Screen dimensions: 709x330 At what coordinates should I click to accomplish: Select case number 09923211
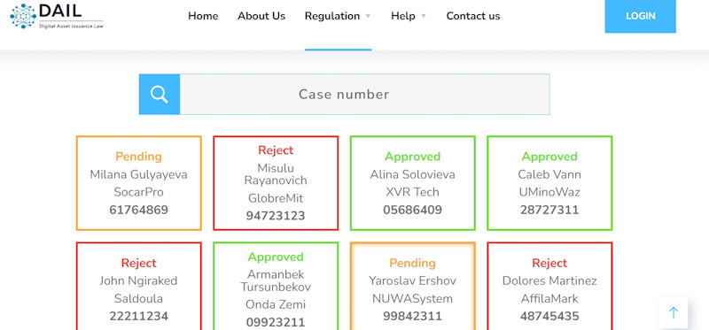pyautogui.click(x=276, y=323)
